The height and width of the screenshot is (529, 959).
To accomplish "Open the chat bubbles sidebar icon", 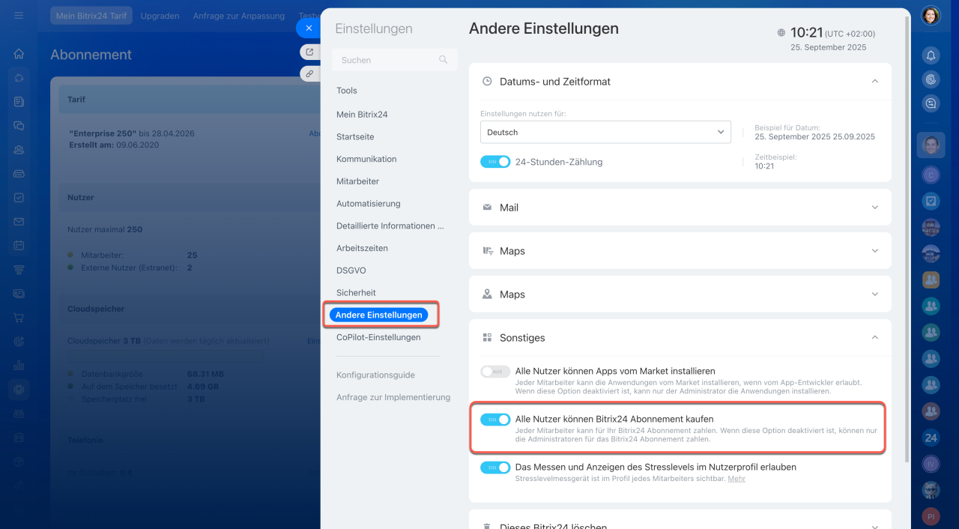I will coord(19,126).
